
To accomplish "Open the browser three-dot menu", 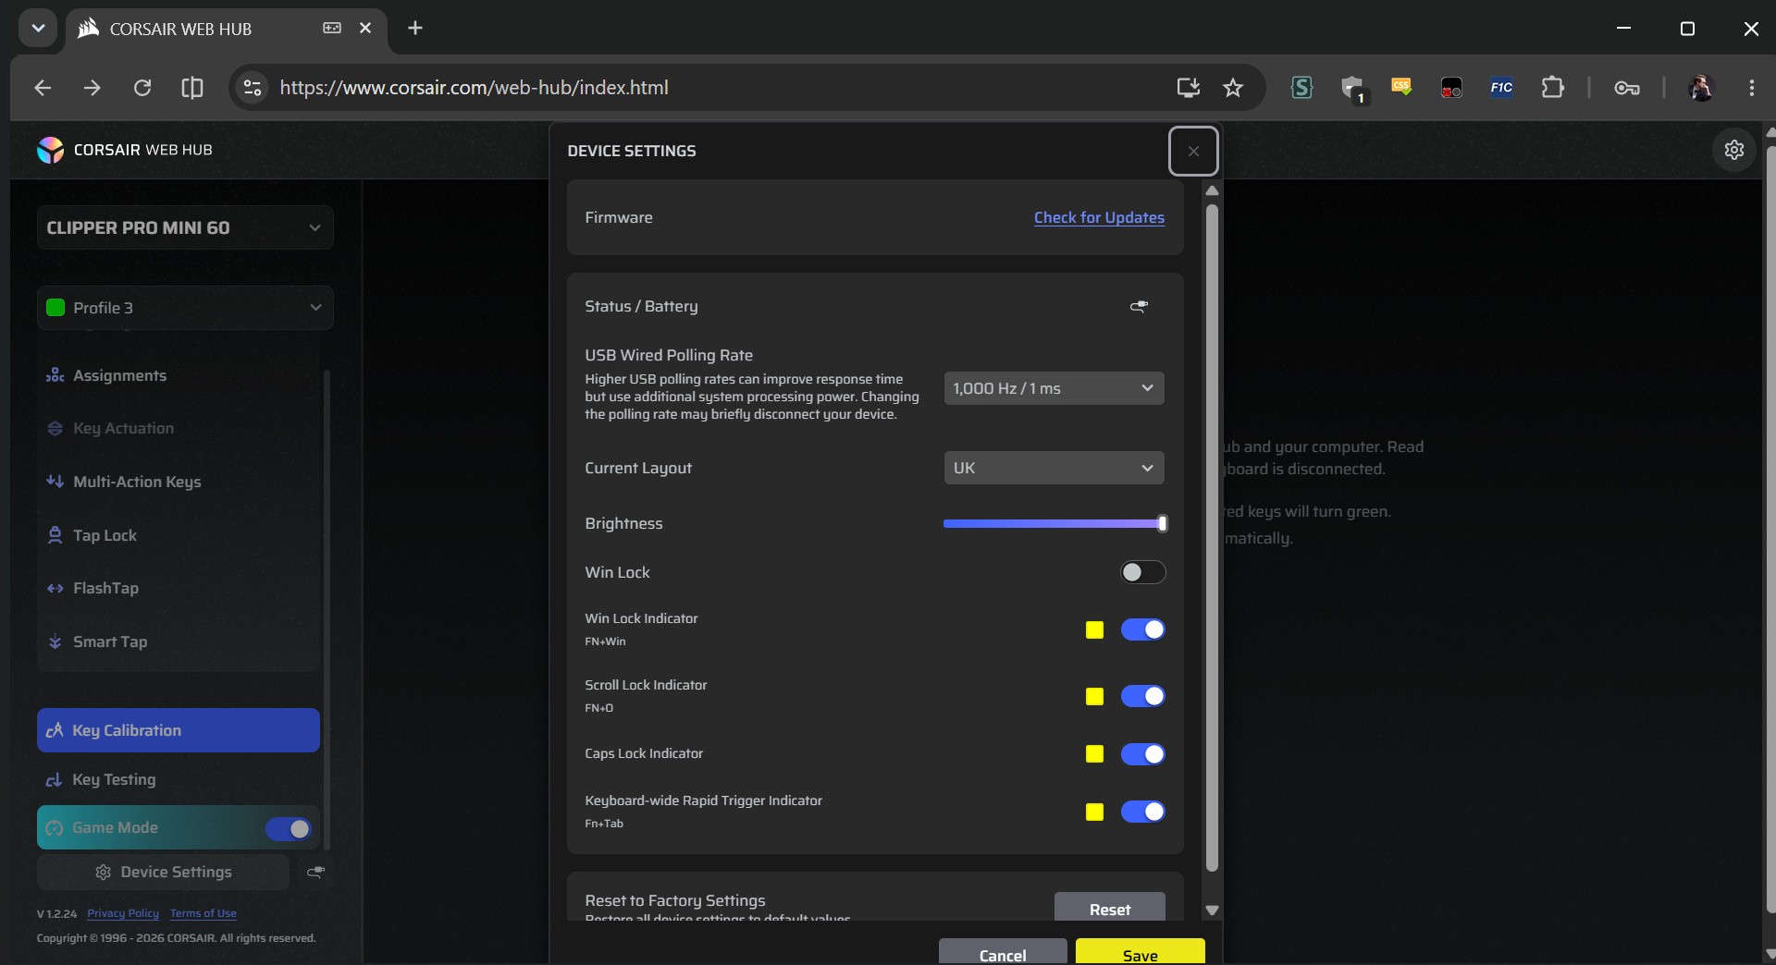I will pos(1751,88).
